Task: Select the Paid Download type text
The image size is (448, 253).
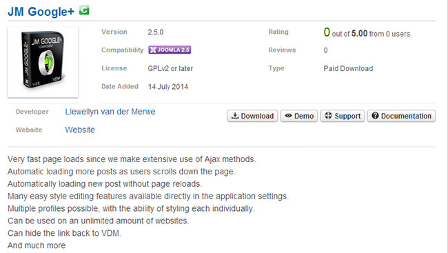Action: (348, 68)
